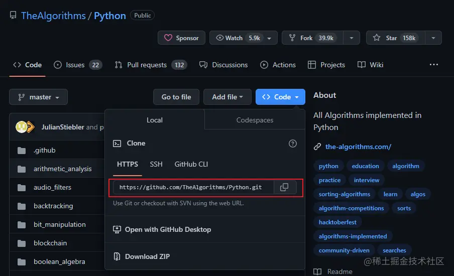Expand the Star lists dropdown arrow
This screenshot has width=454, height=276.
pos(433,38)
